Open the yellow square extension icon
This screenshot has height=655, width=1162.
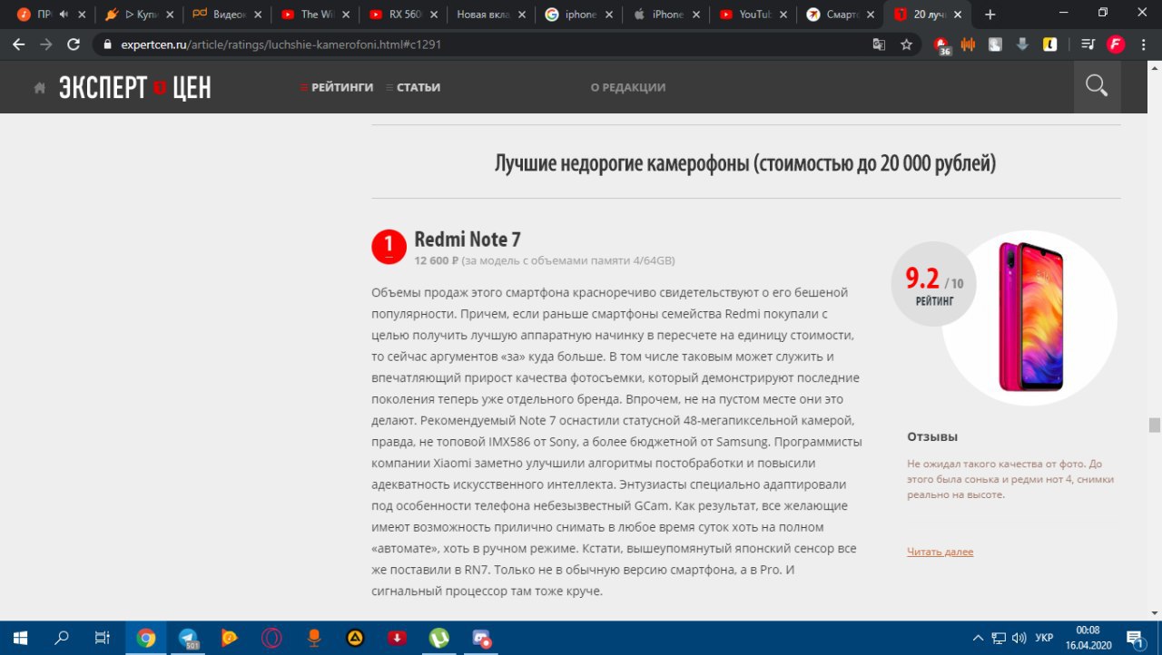tap(1049, 44)
